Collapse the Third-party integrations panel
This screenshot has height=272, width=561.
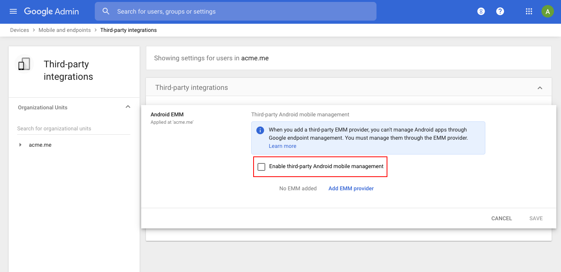click(x=540, y=88)
